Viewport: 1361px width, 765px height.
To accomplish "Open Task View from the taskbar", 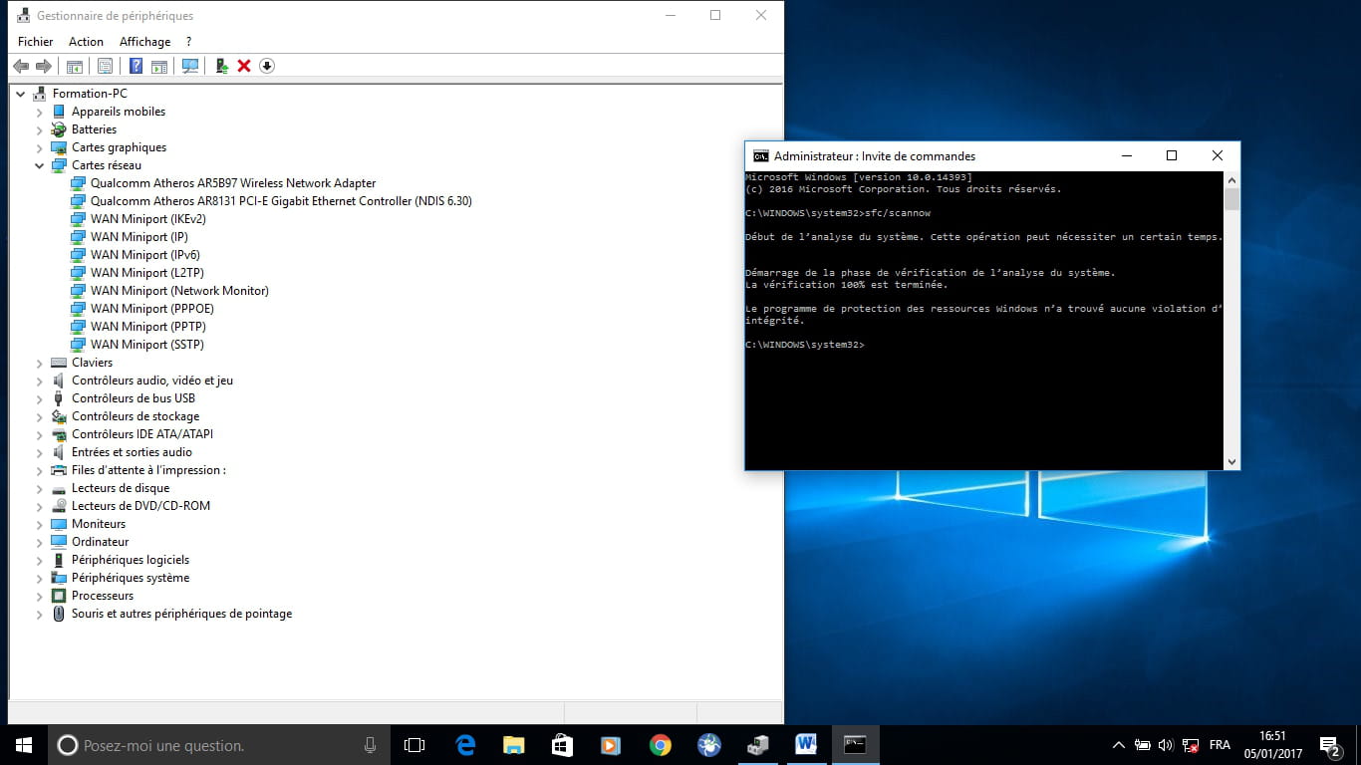I will click(414, 745).
